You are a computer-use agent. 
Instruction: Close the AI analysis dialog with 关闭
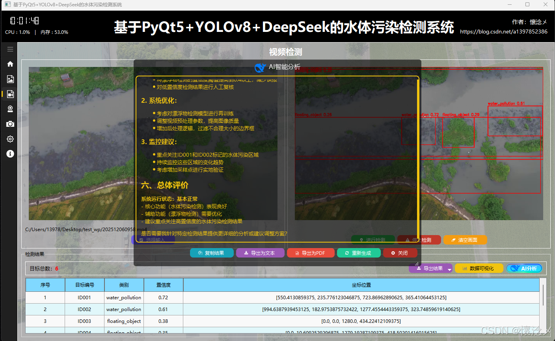400,253
